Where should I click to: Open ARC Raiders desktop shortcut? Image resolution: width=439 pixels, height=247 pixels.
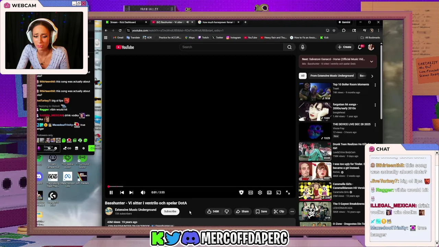coord(82,178)
